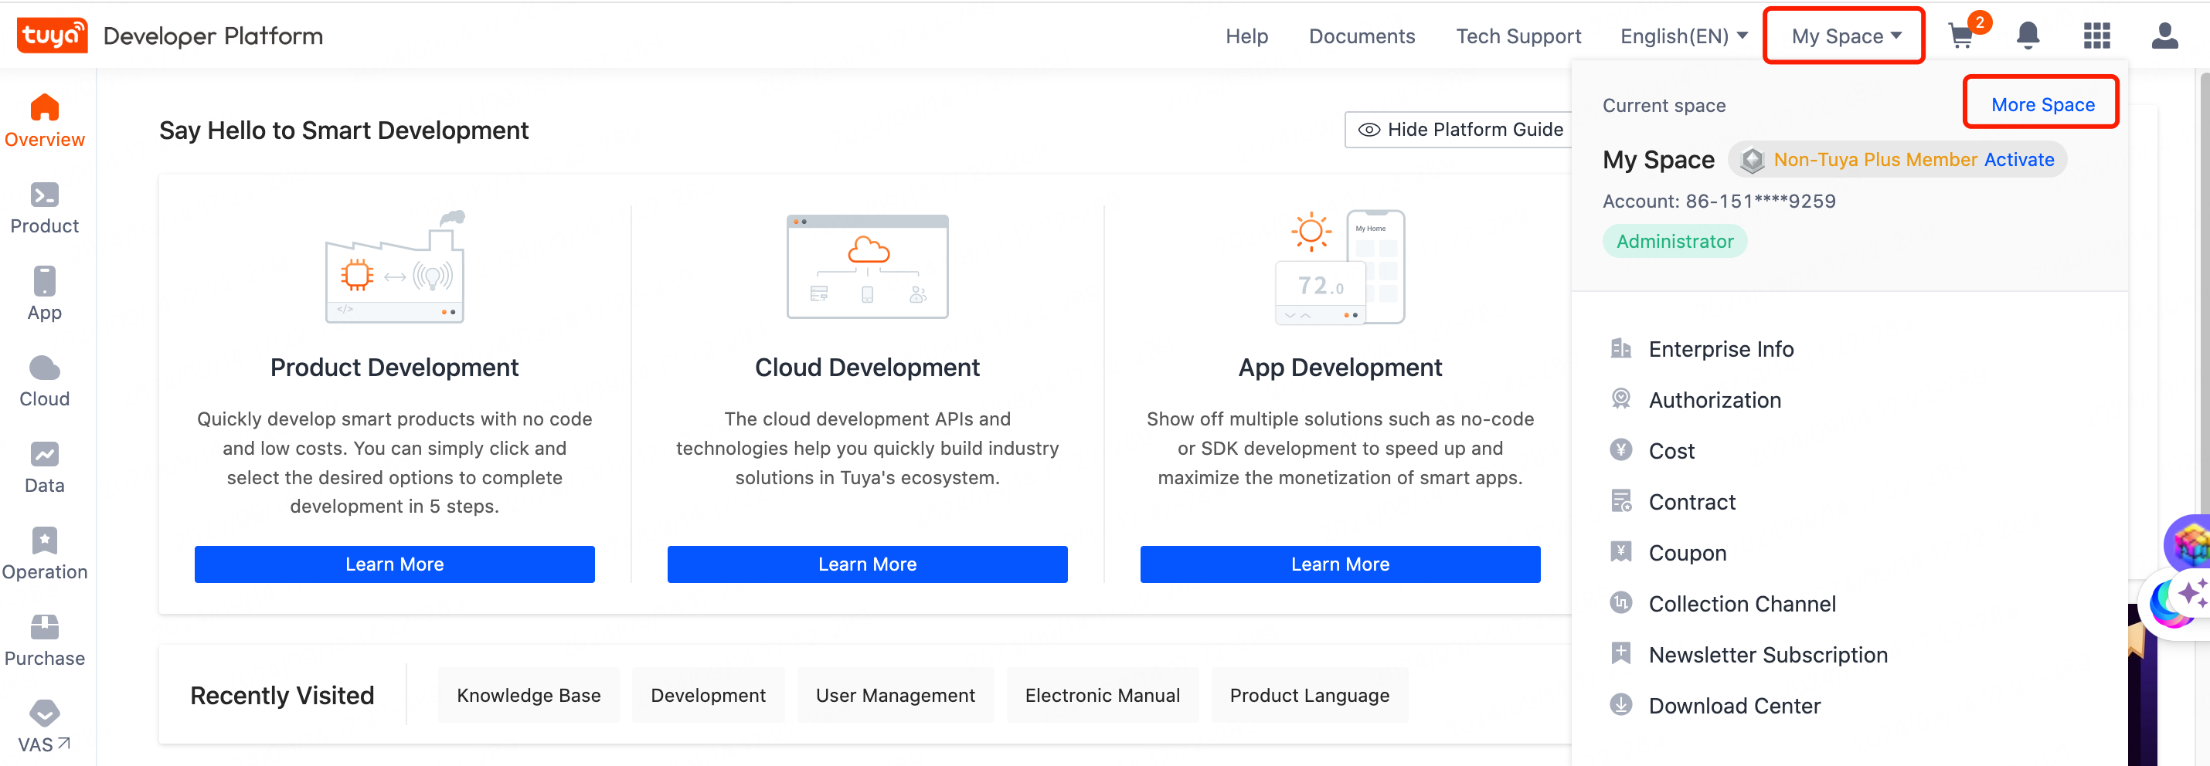Screen dimensions: 2210x766
Task: Learn More about Cloud Development
Action: (x=867, y=564)
